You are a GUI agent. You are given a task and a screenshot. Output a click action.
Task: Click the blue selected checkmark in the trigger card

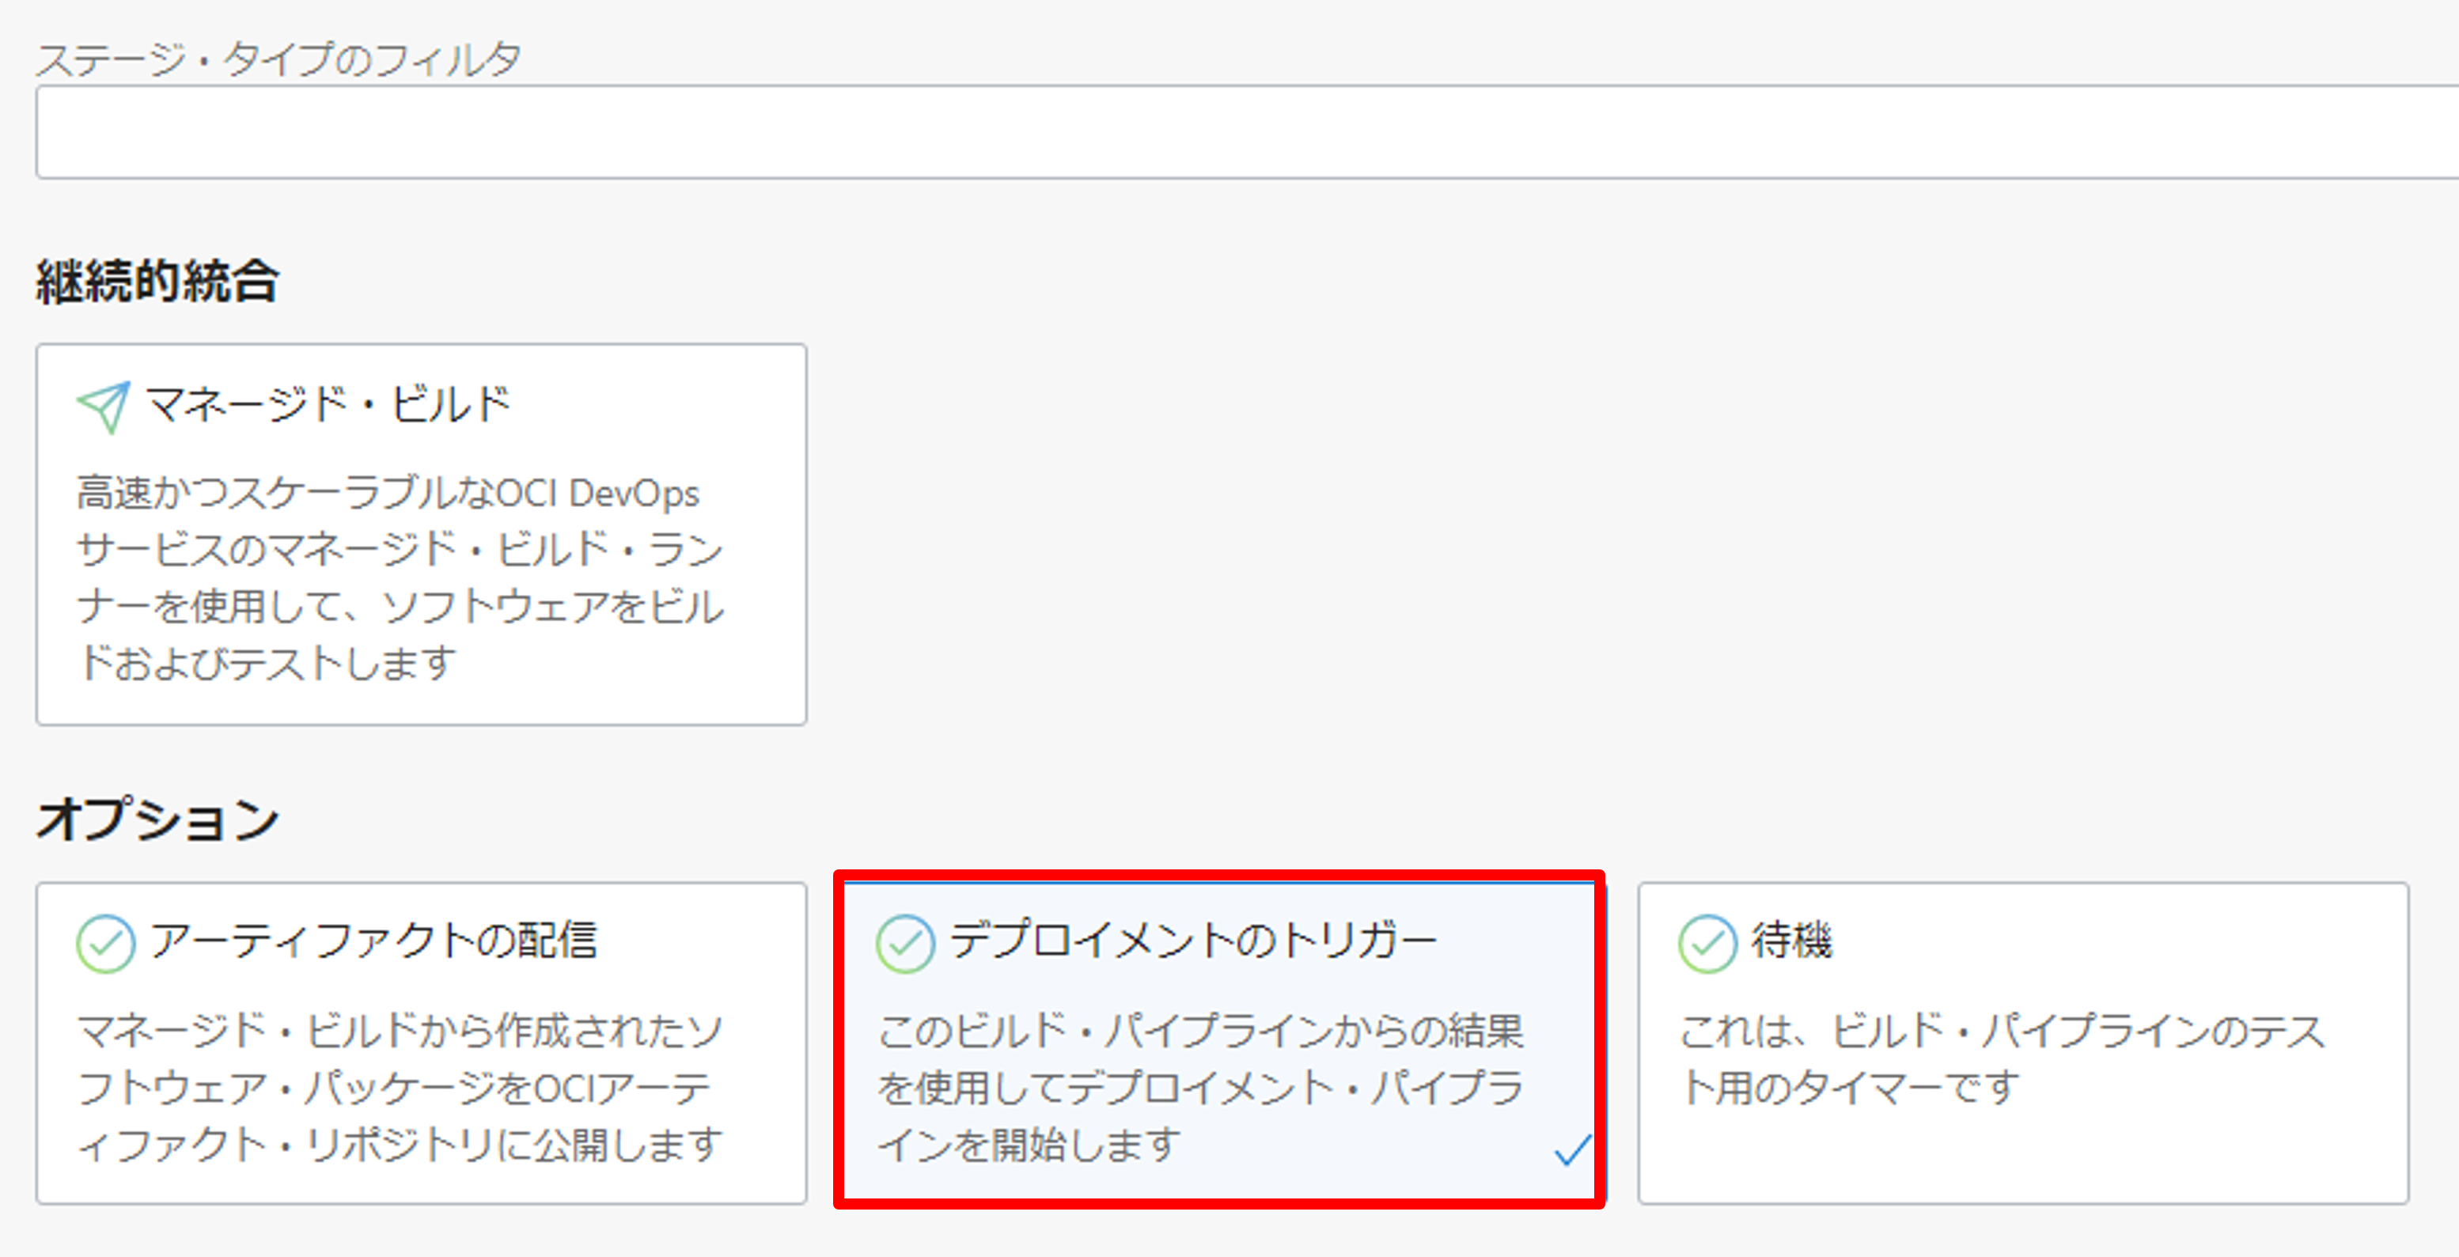pyautogui.click(x=1572, y=1150)
